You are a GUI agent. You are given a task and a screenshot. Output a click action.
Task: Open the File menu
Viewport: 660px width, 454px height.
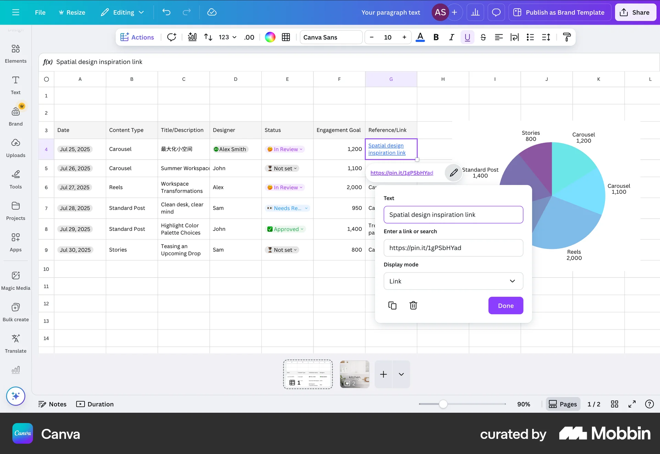point(40,12)
